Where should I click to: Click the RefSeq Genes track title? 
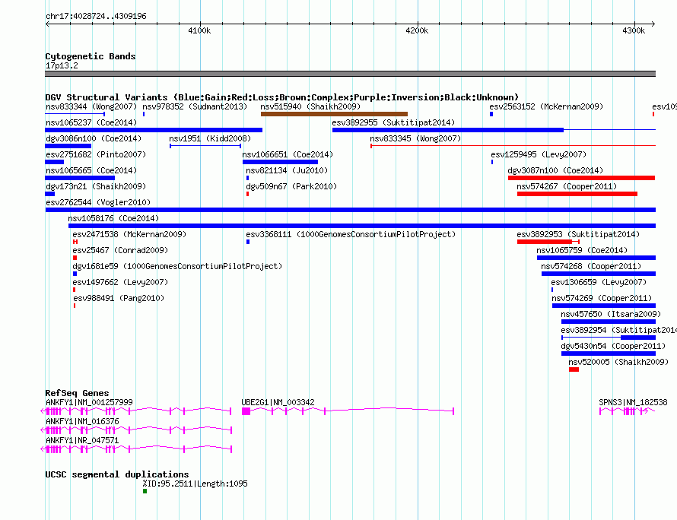click(x=77, y=393)
